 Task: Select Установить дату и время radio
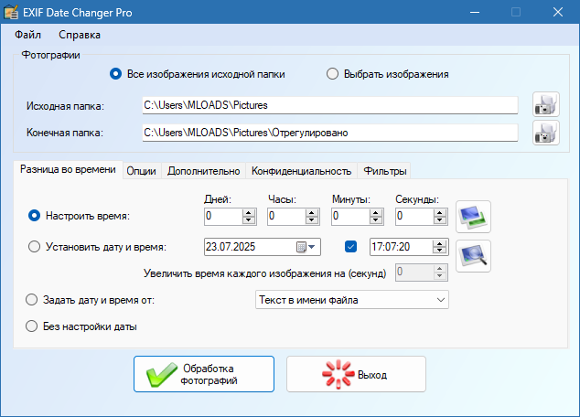tap(35, 247)
